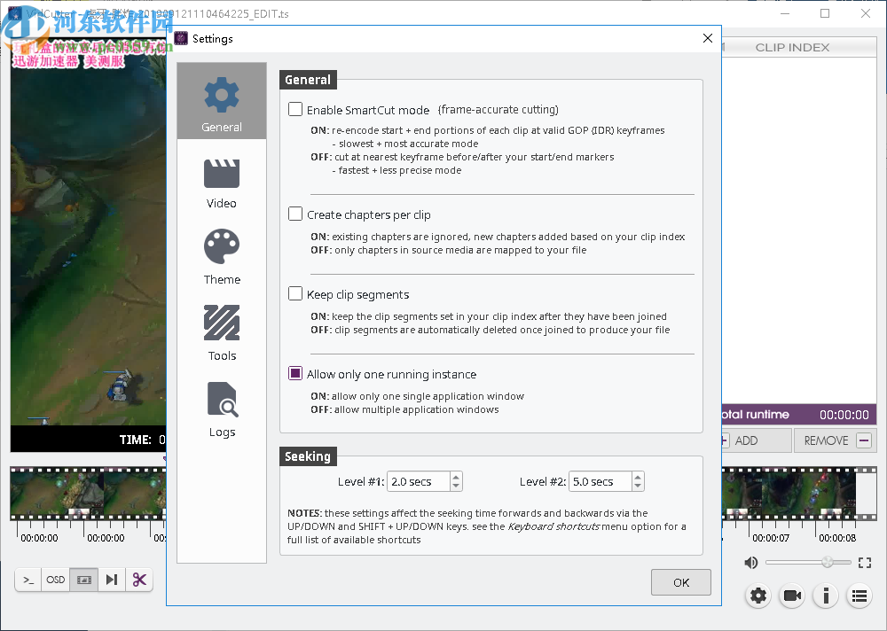Click the next frame playback icon

coord(112,580)
